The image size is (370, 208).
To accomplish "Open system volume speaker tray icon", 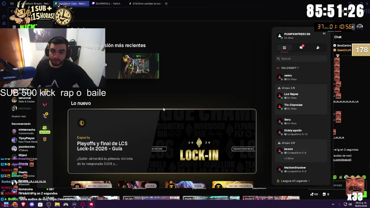I will pyautogui.click(x=350, y=204).
